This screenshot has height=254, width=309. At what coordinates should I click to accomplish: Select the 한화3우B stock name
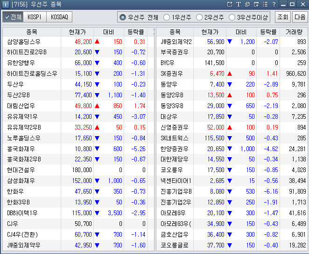tap(18, 202)
